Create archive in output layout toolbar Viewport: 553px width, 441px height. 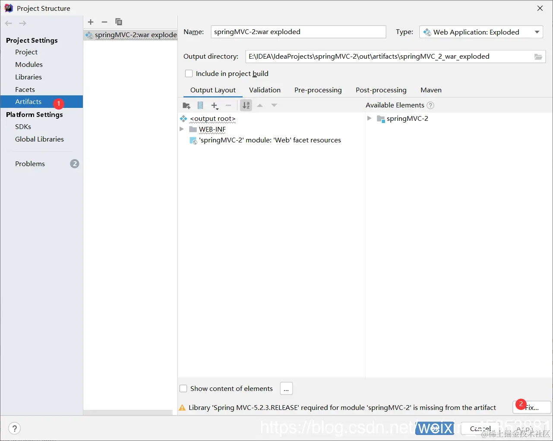[200, 106]
